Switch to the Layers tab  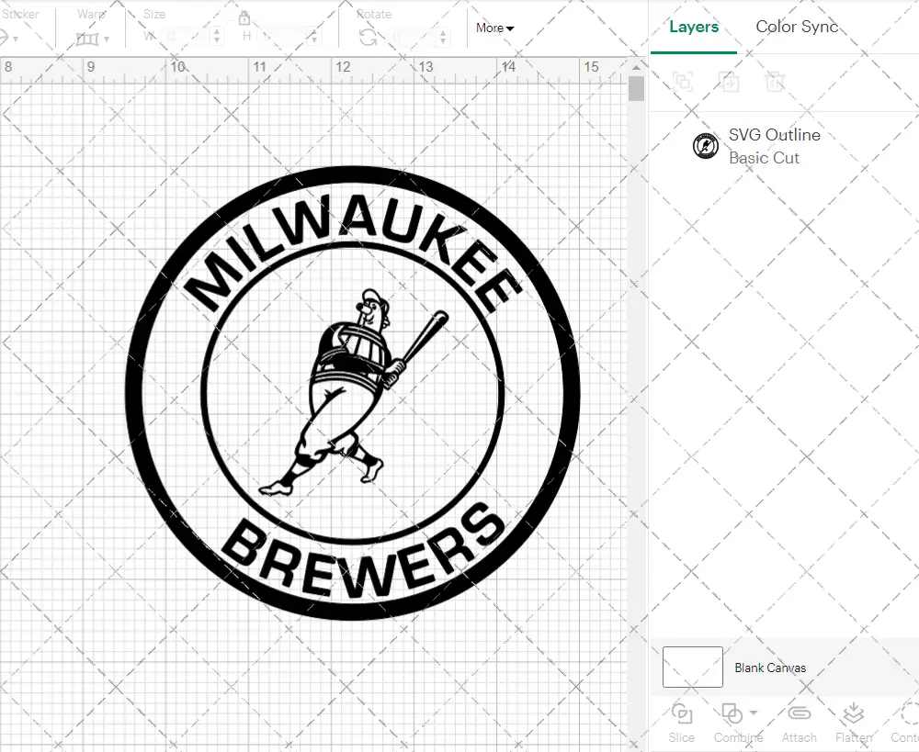point(694,27)
